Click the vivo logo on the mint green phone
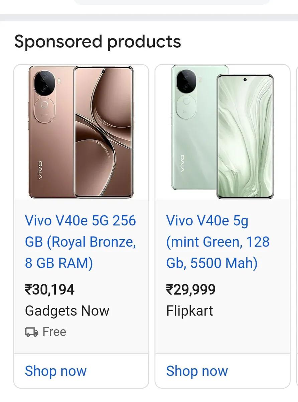Image resolution: width=298 pixels, height=402 pixels. [182, 163]
